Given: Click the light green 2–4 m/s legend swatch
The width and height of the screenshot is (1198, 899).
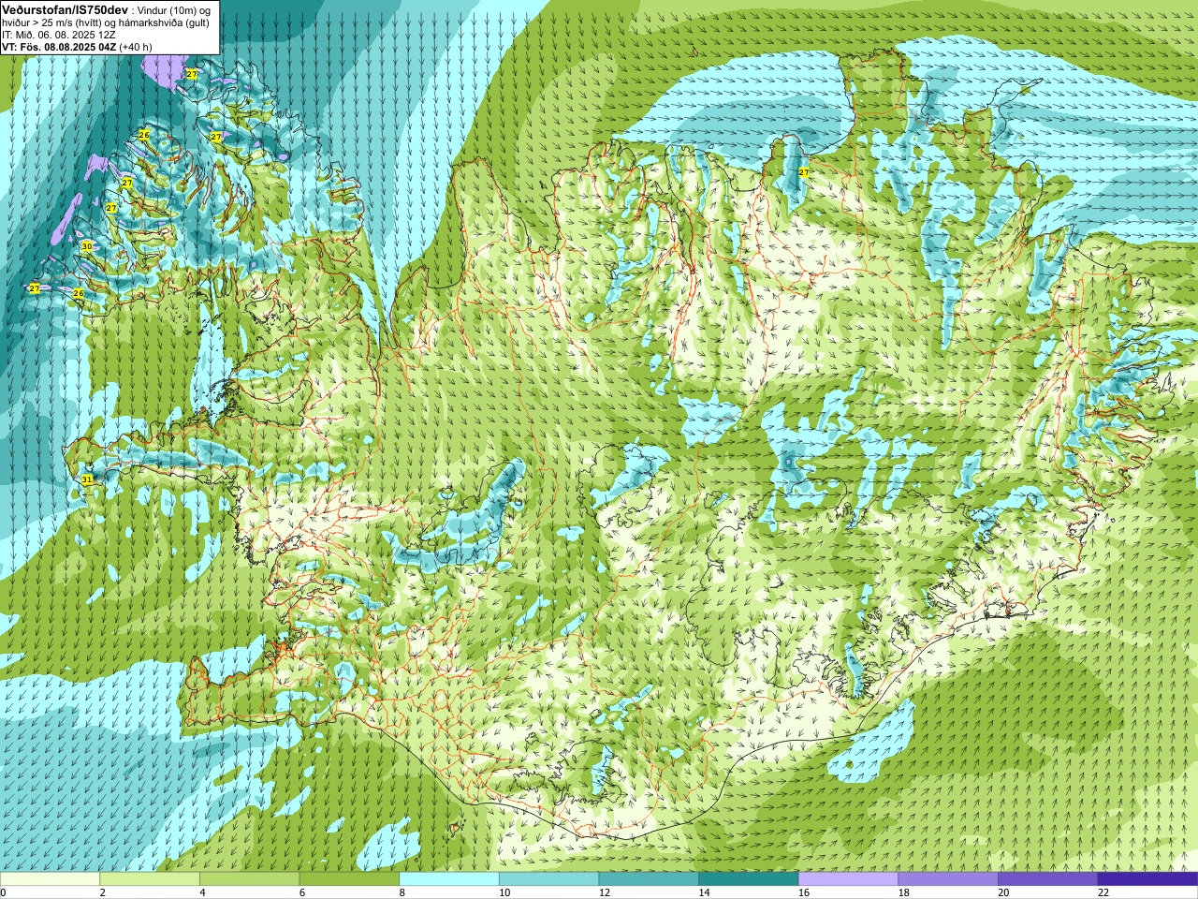Looking at the screenshot, I should click(x=150, y=879).
